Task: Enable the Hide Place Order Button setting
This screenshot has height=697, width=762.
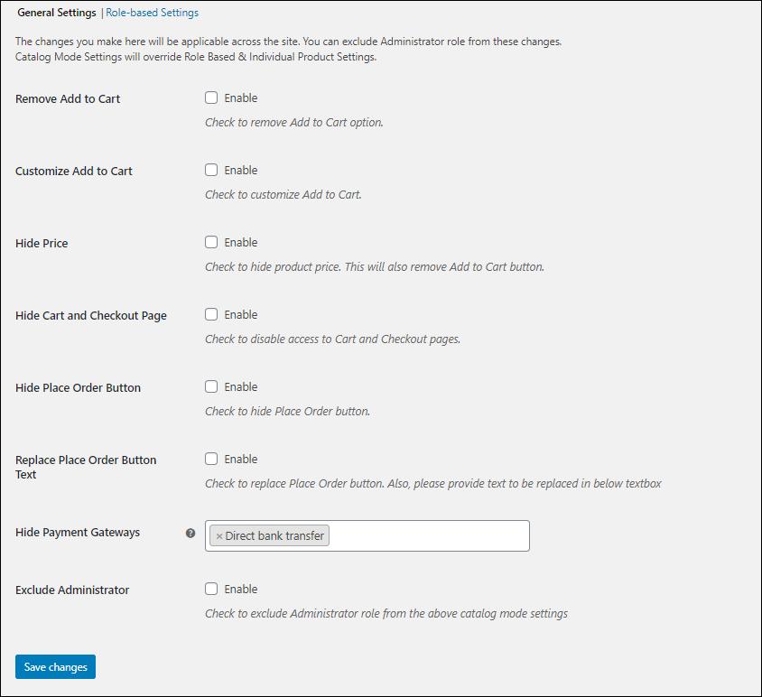Action: click(210, 386)
